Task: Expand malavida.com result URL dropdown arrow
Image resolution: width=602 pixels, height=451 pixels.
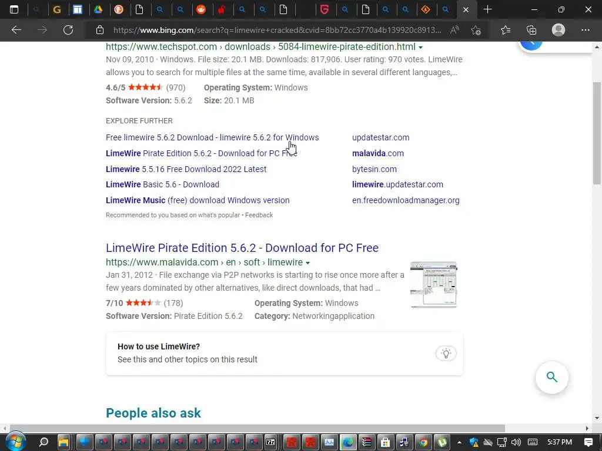Action: click(308, 263)
